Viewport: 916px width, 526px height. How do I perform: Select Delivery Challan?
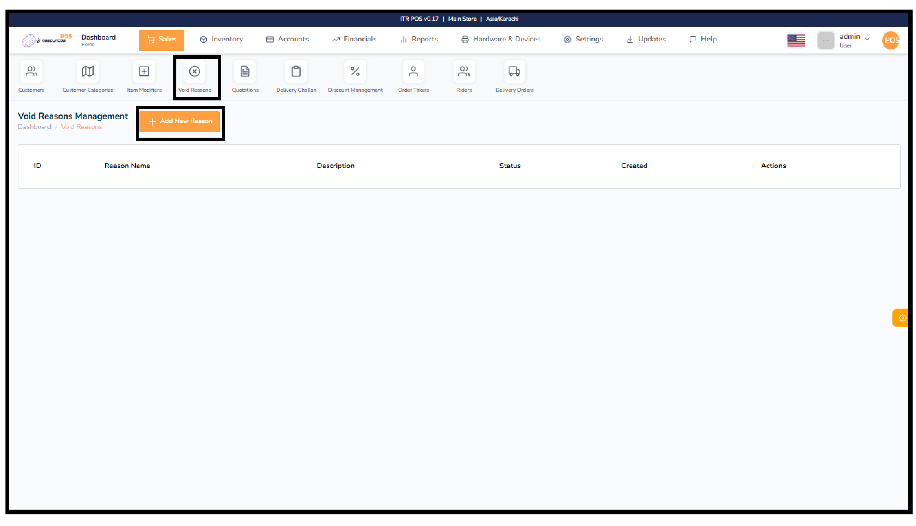pyautogui.click(x=296, y=77)
